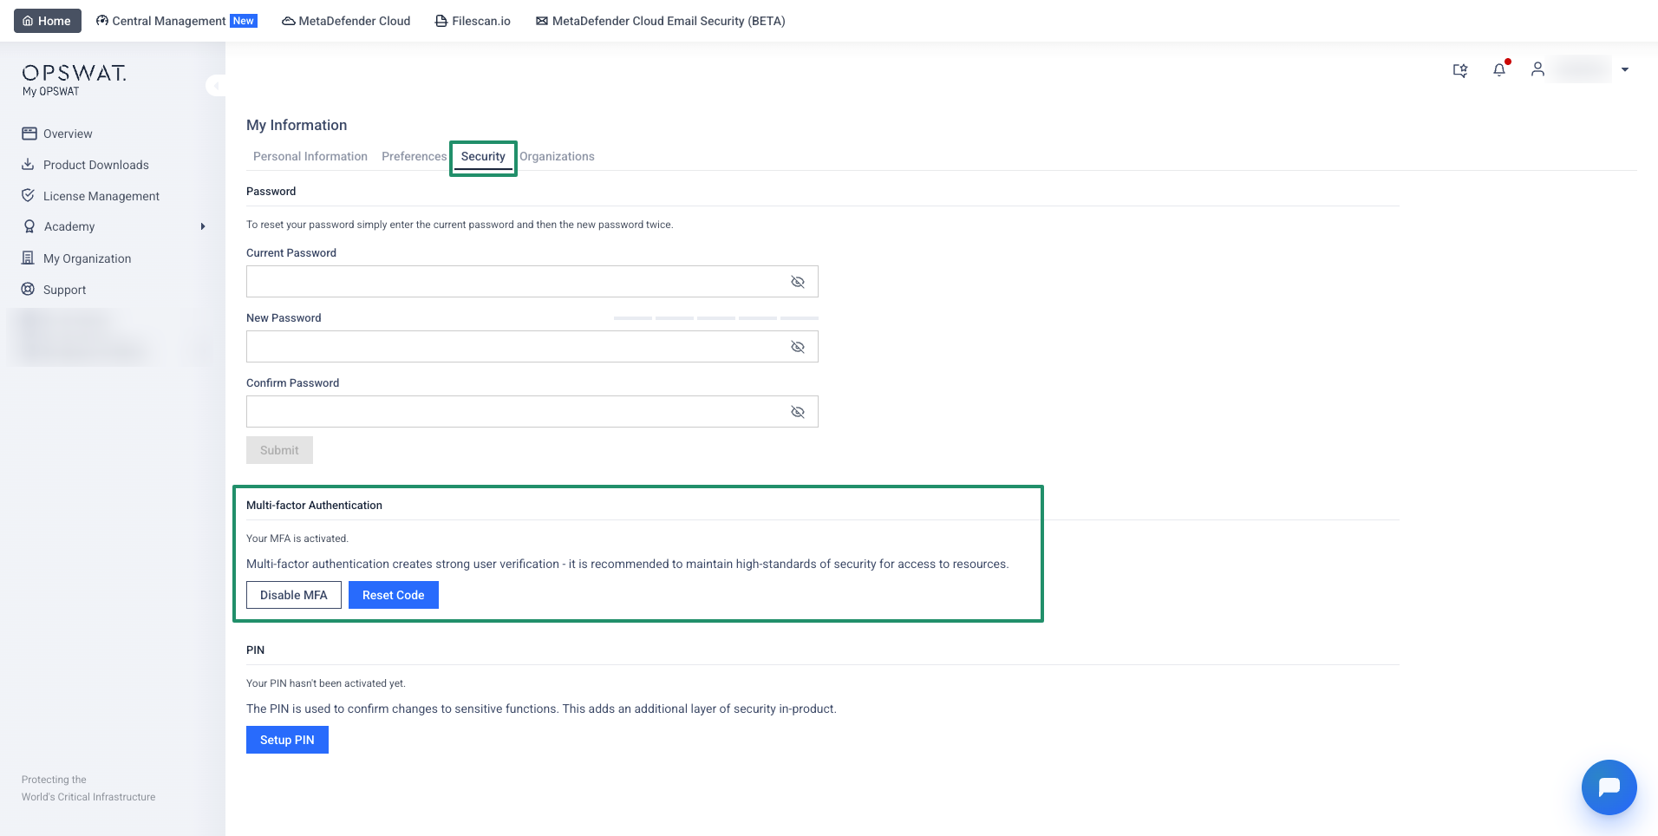The height and width of the screenshot is (836, 1658).
Task: Switch to the Organizations tab
Action: (557, 156)
